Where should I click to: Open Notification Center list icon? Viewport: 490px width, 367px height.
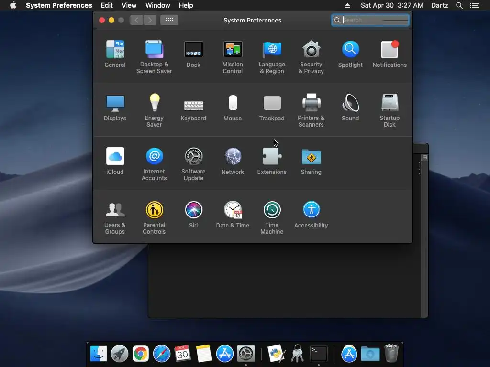click(475, 5)
